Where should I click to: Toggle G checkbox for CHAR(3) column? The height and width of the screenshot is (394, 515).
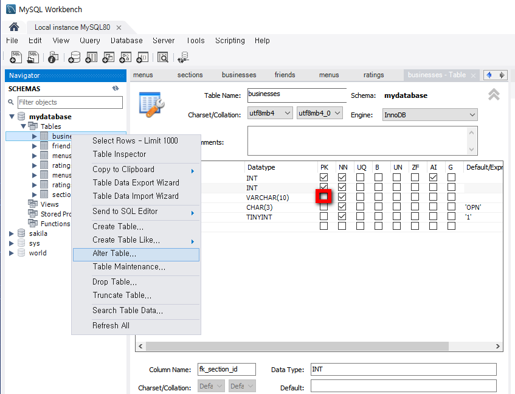point(452,207)
